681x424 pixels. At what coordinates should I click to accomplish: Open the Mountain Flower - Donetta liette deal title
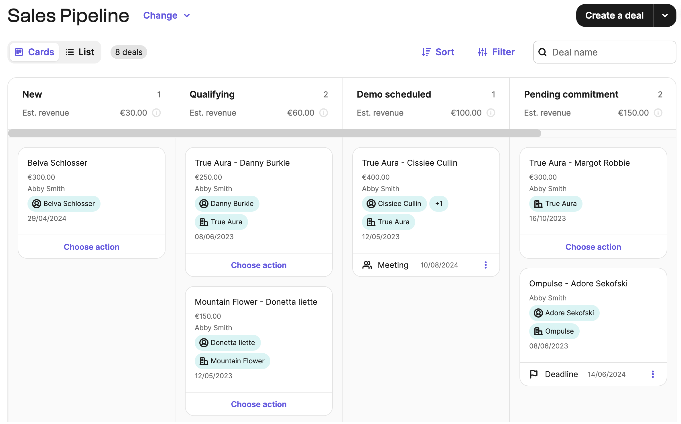(256, 302)
